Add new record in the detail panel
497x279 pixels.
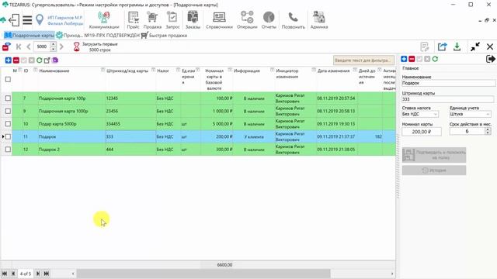404,59
